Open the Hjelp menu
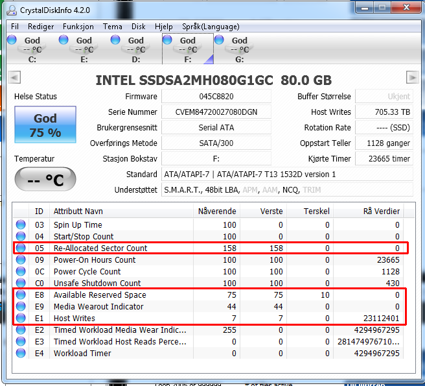The image size is (425, 386). click(163, 27)
